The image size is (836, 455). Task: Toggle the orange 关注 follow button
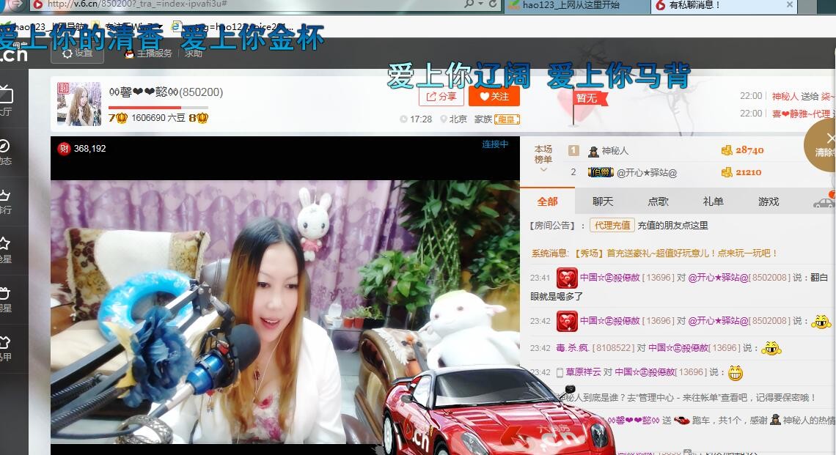click(x=494, y=96)
